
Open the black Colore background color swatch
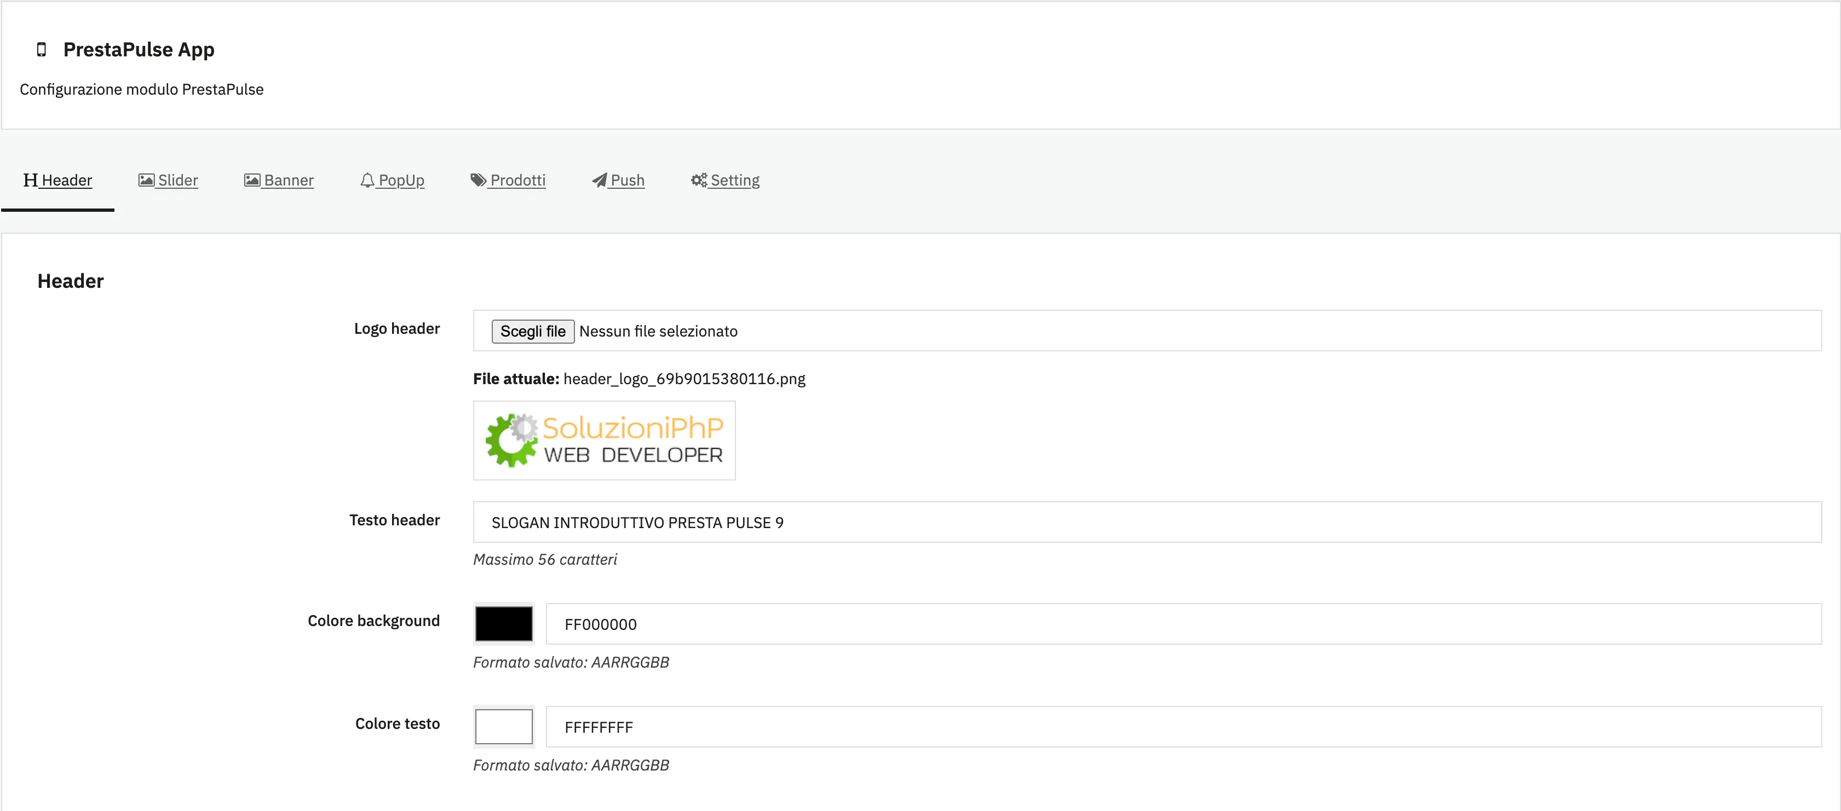[503, 623]
